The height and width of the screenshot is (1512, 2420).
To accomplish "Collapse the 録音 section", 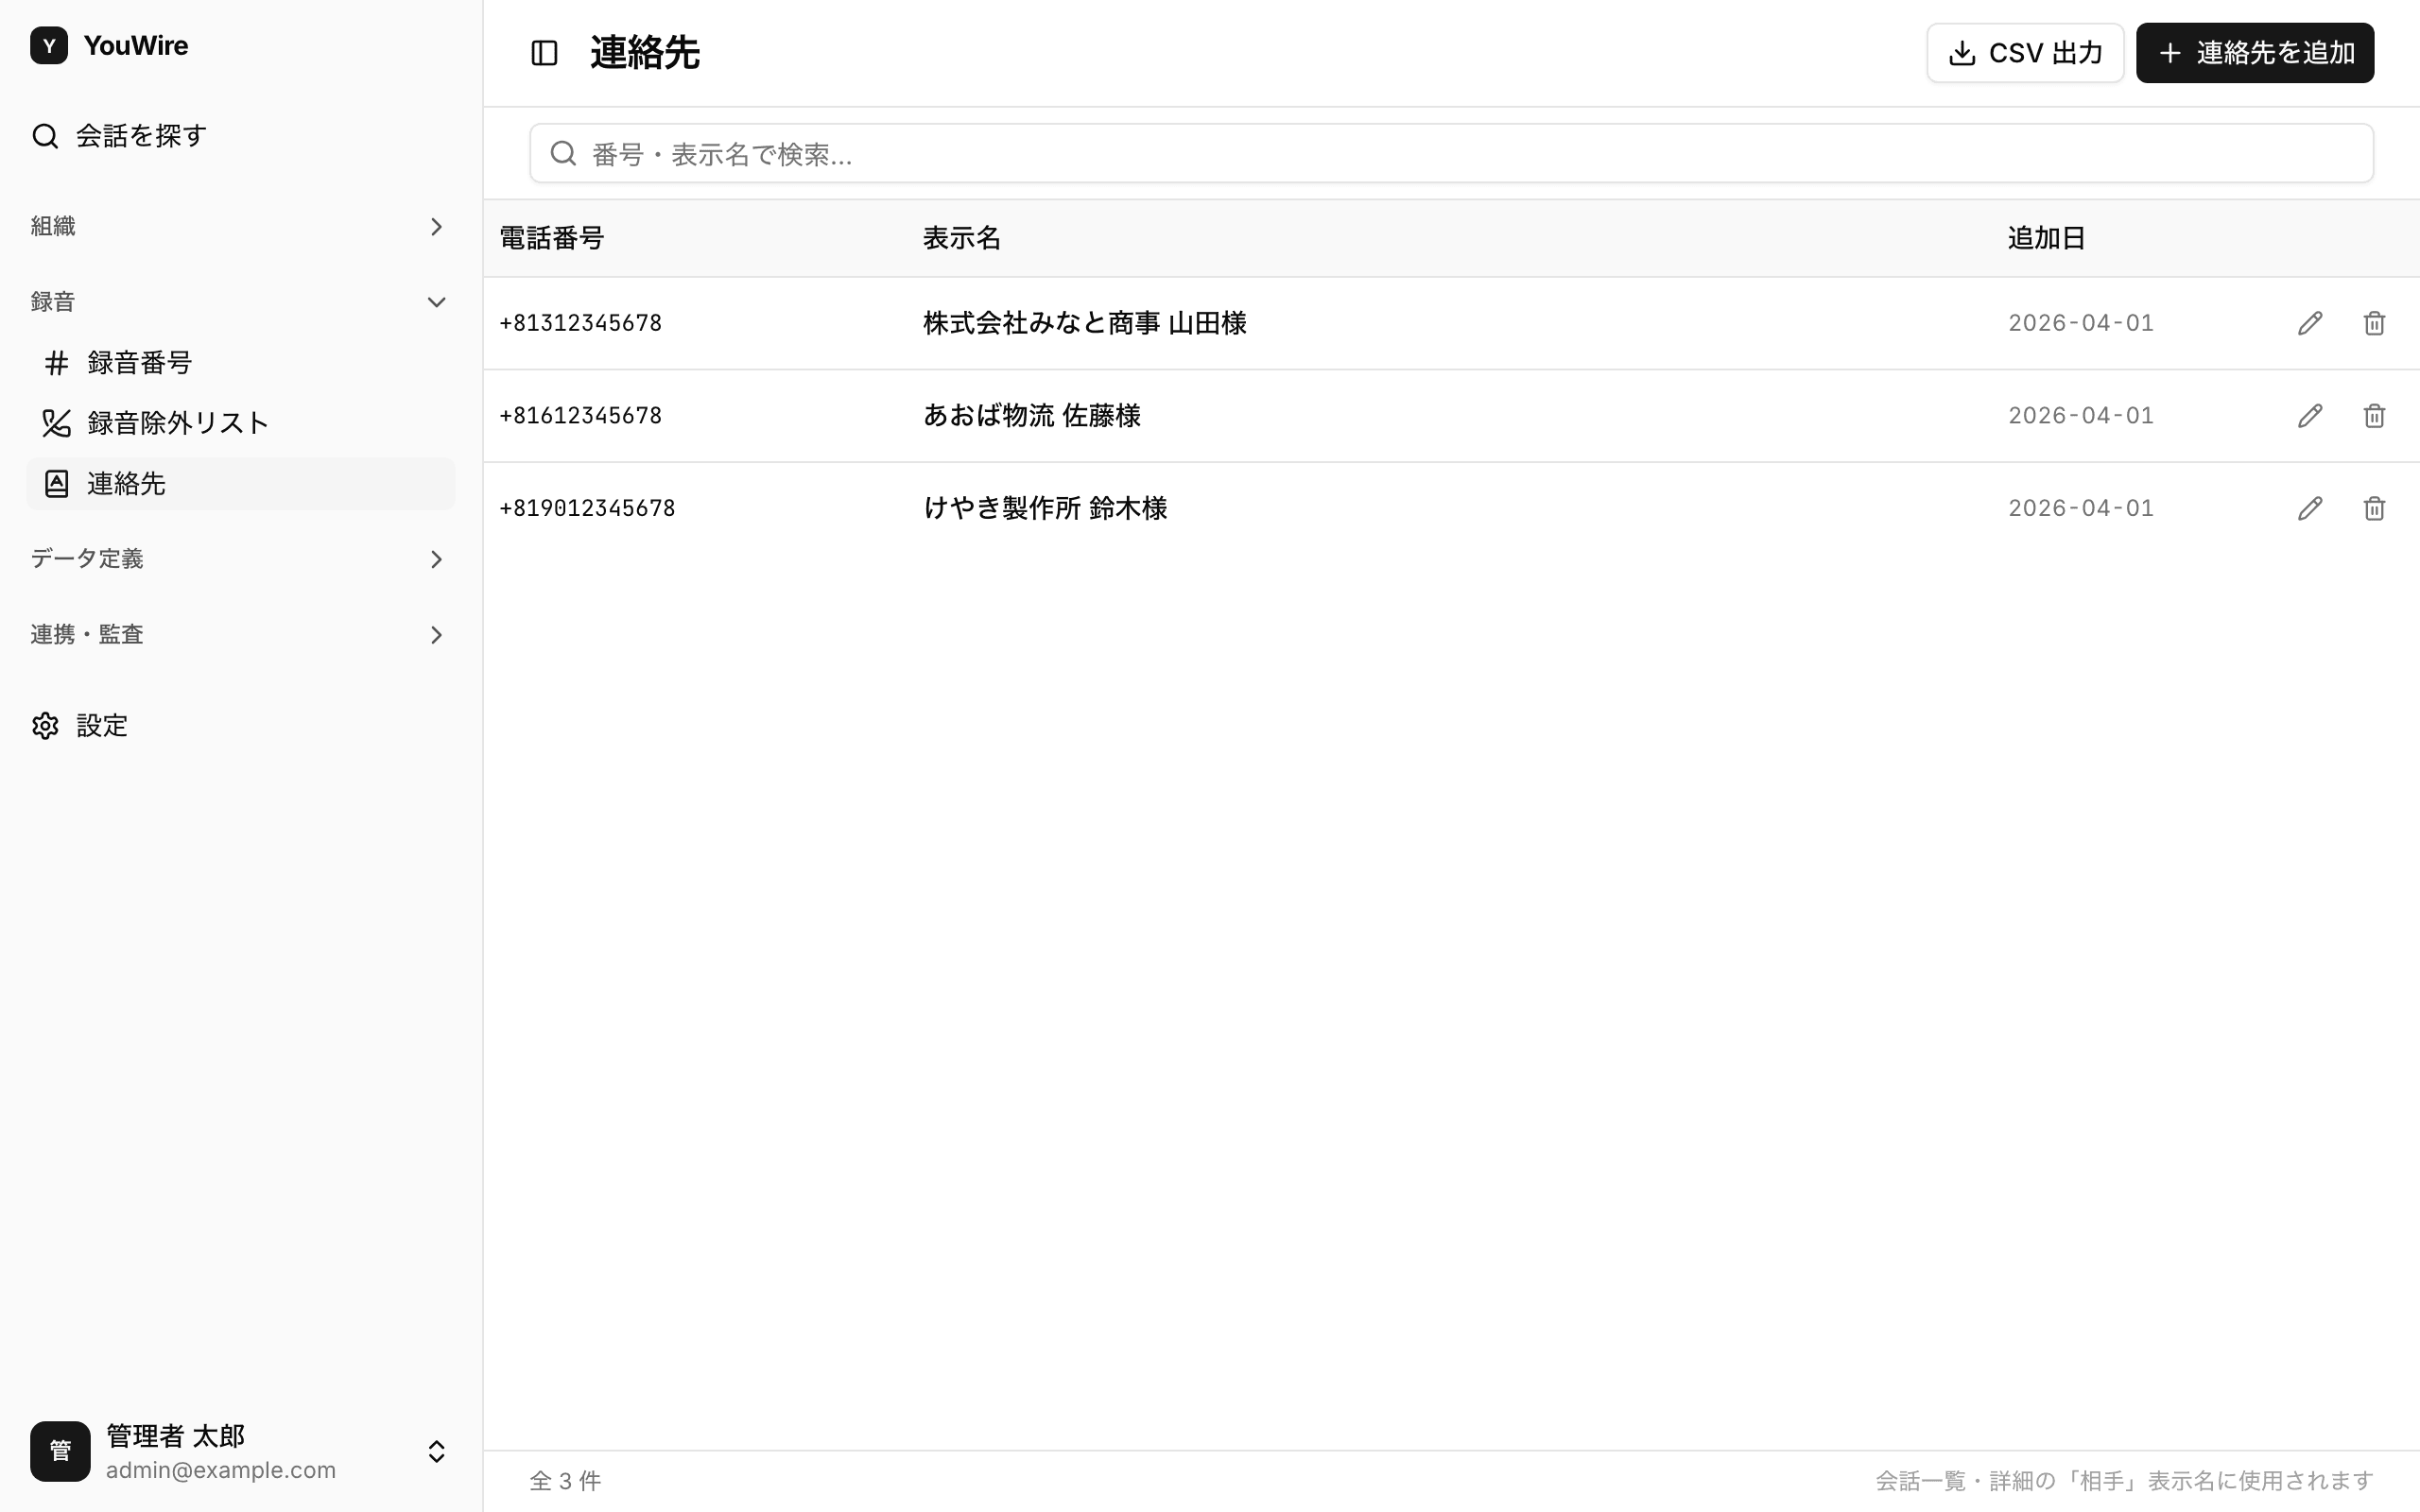I will [240, 302].
